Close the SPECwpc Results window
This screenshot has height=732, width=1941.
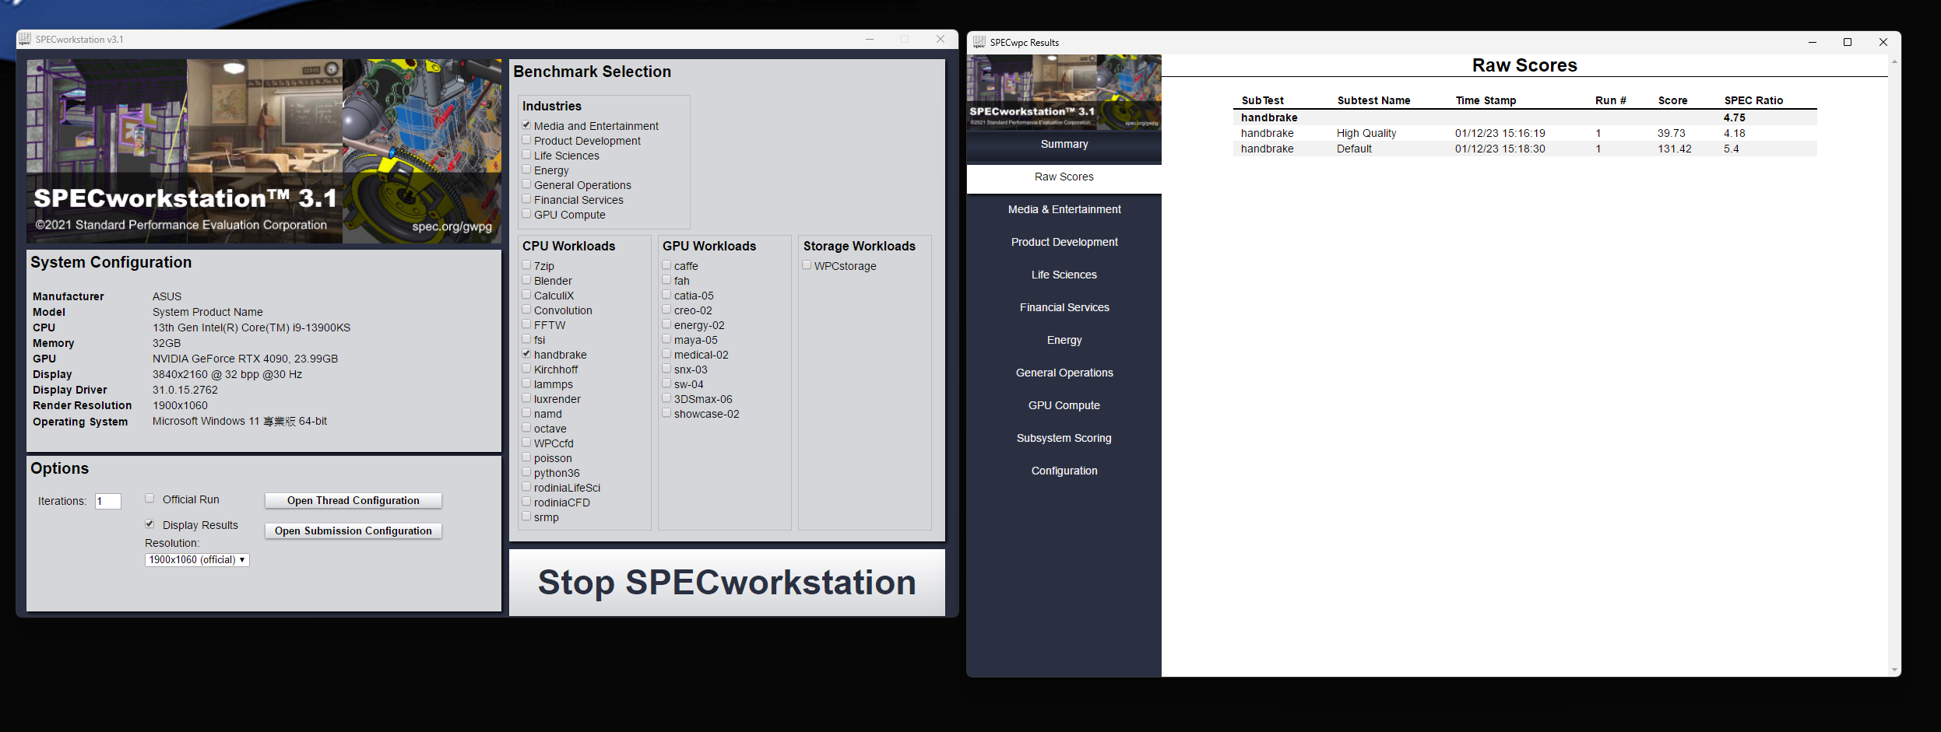coord(1883,42)
